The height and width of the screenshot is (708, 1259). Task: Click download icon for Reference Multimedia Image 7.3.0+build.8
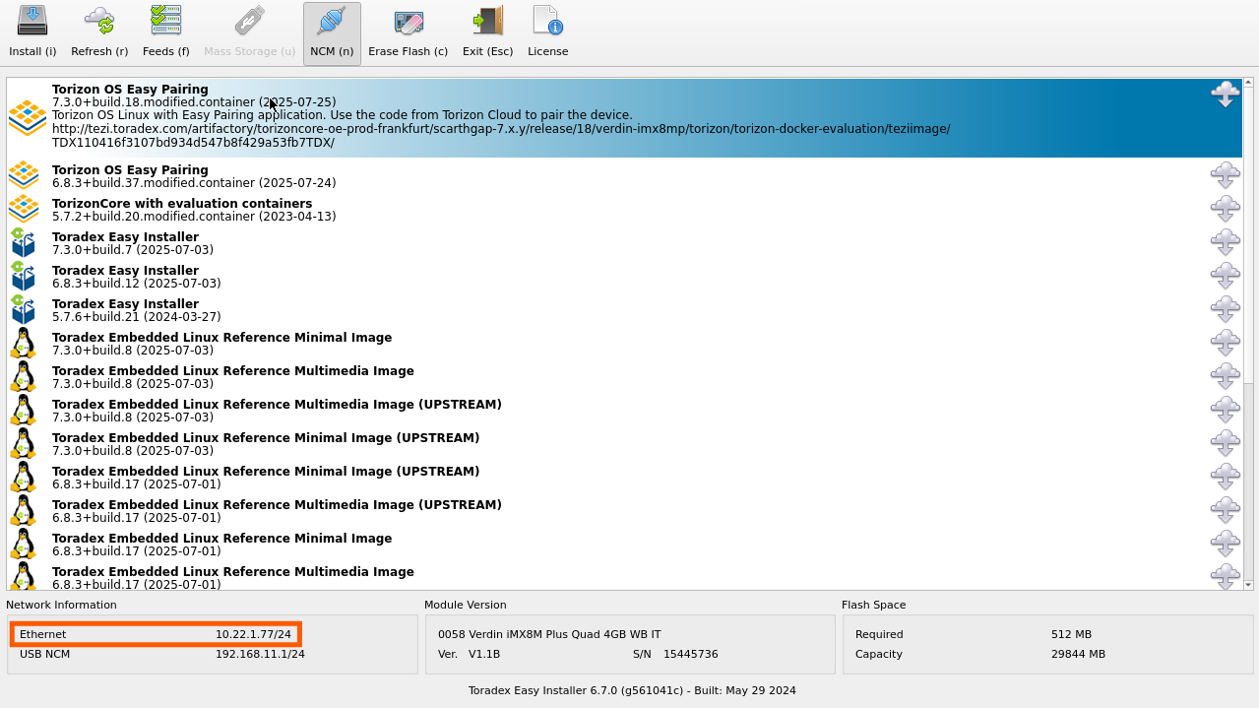pyautogui.click(x=1226, y=376)
